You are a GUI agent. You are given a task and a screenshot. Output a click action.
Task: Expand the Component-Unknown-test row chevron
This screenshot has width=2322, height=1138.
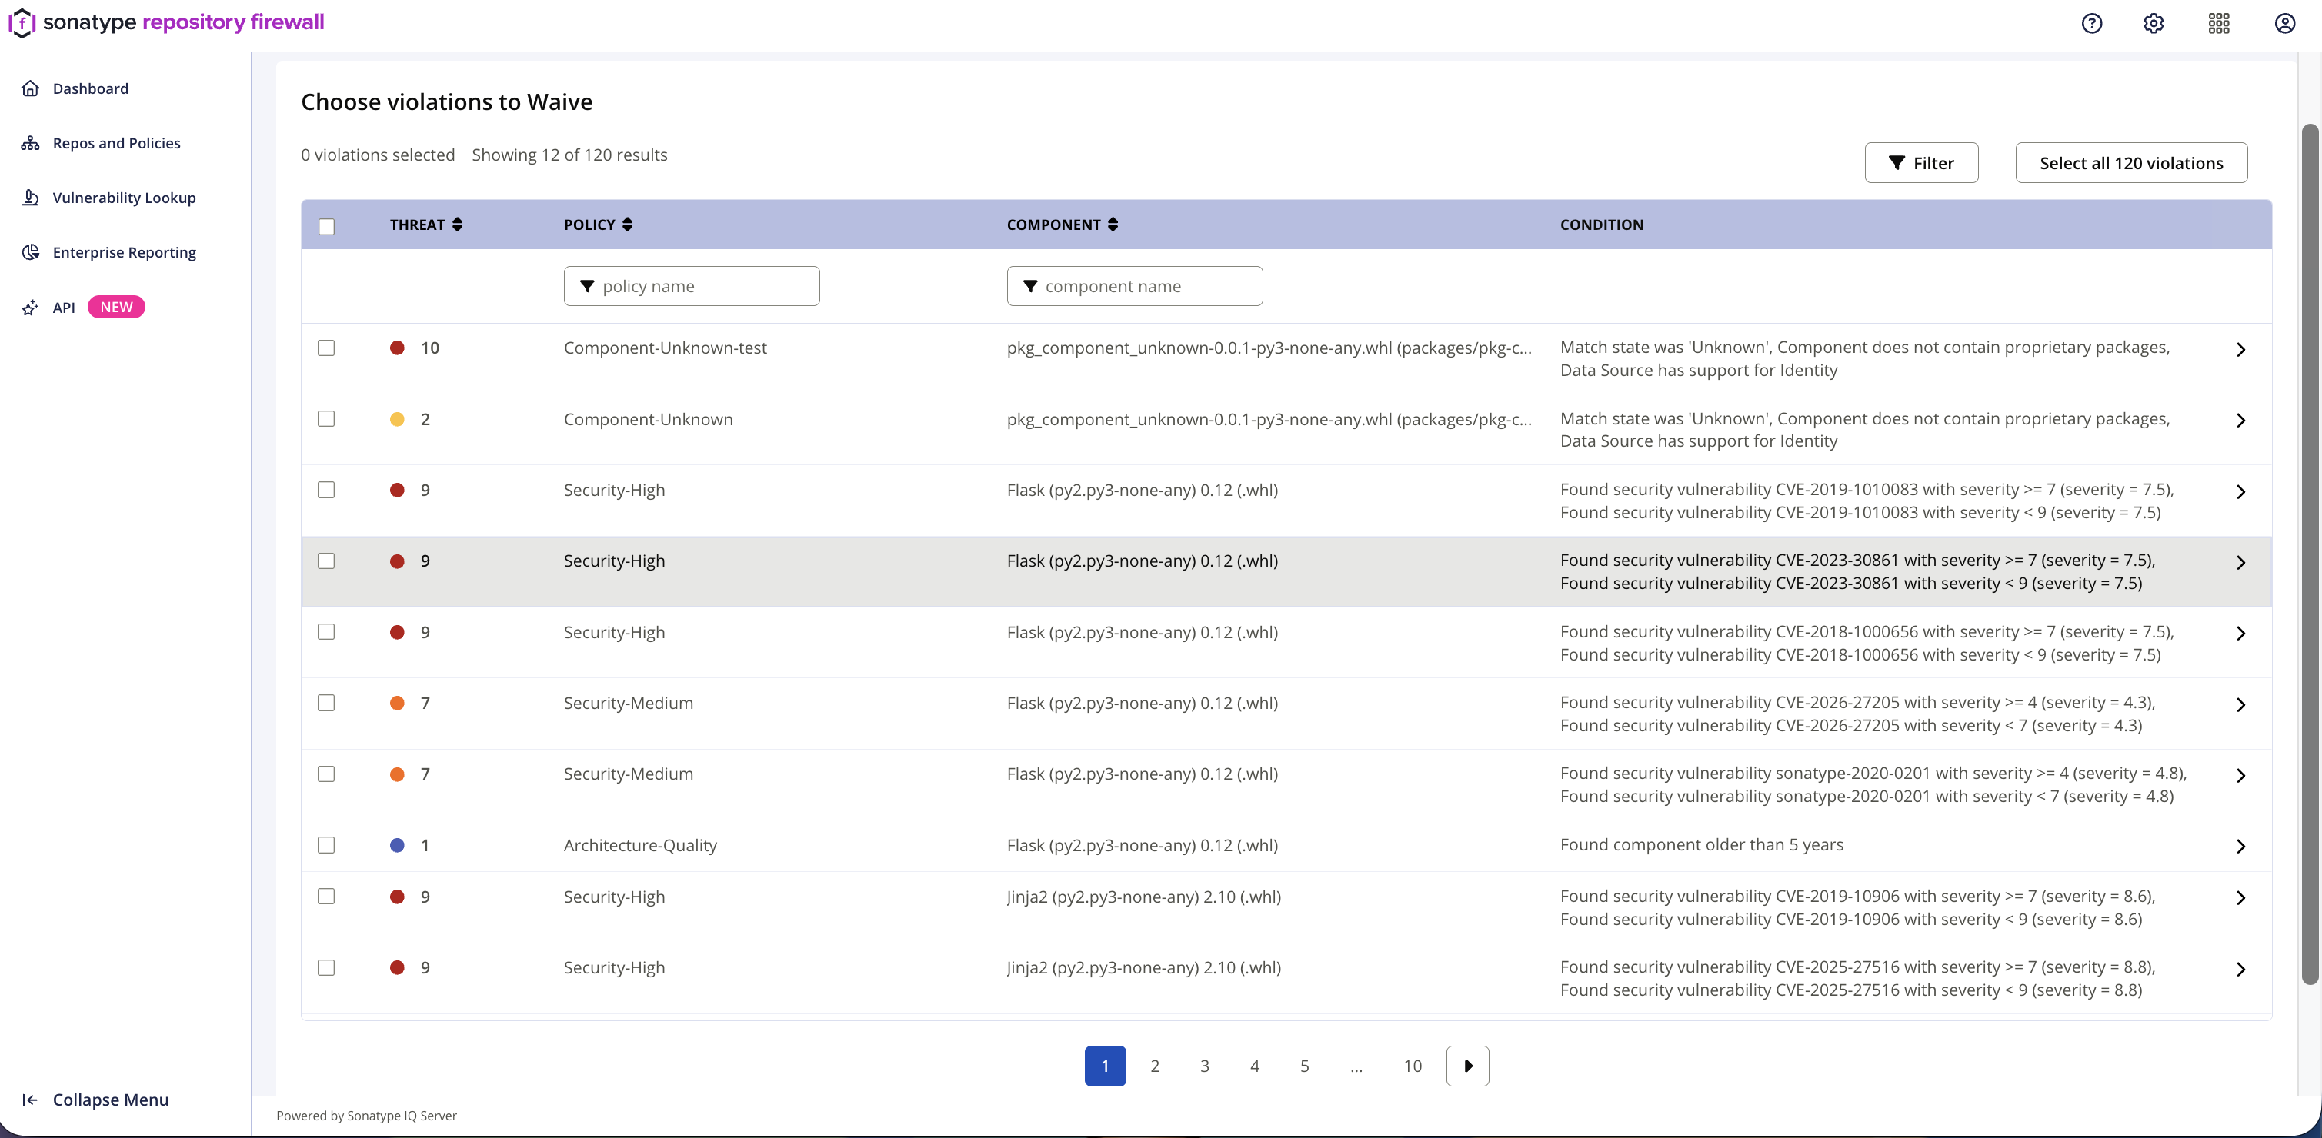click(x=2240, y=350)
